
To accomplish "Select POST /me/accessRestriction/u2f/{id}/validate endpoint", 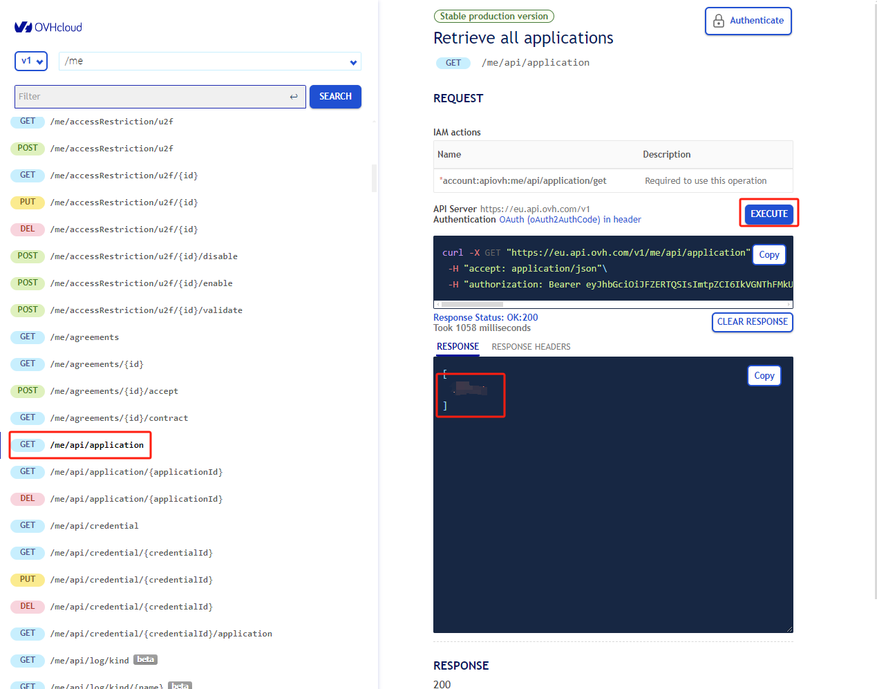I will coord(126,310).
